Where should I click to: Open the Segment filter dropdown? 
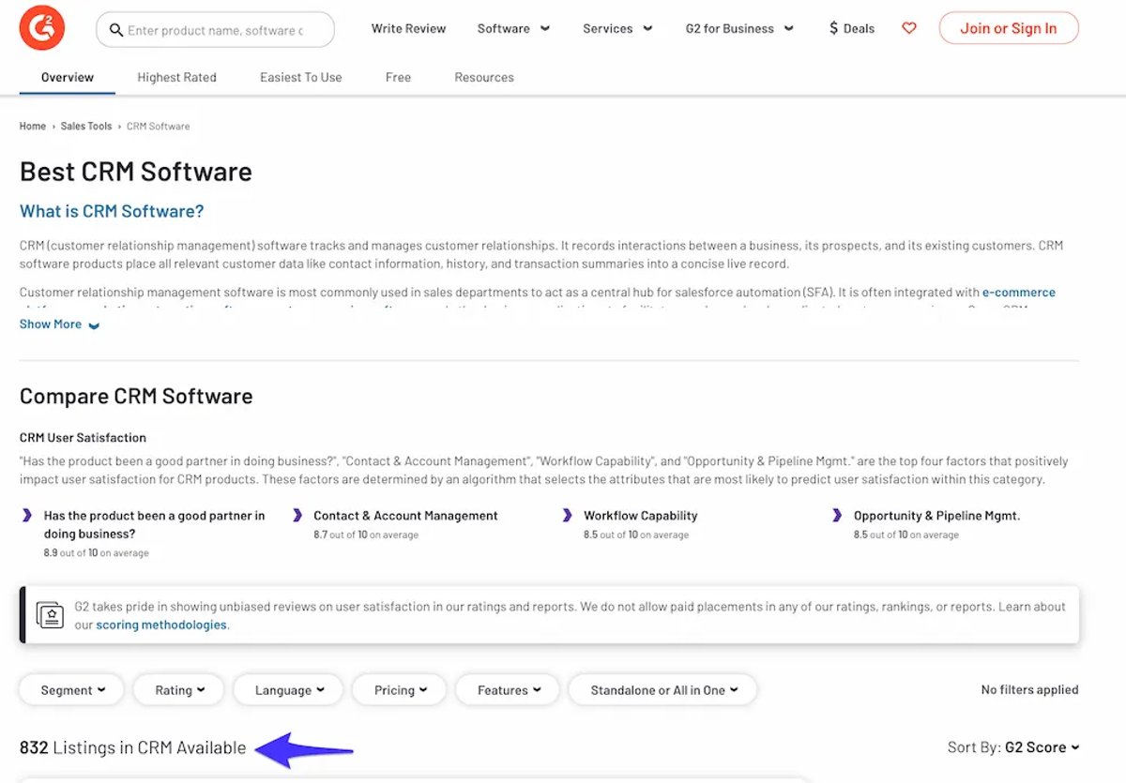pos(72,690)
